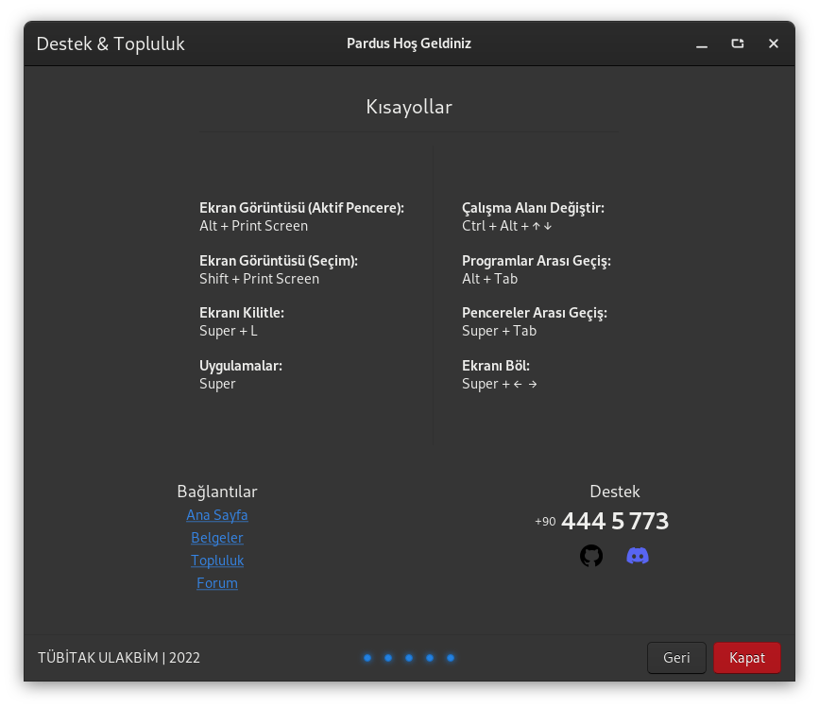Image resolution: width=819 pixels, height=708 pixels.
Task: Click the red Kapat button
Action: click(747, 657)
